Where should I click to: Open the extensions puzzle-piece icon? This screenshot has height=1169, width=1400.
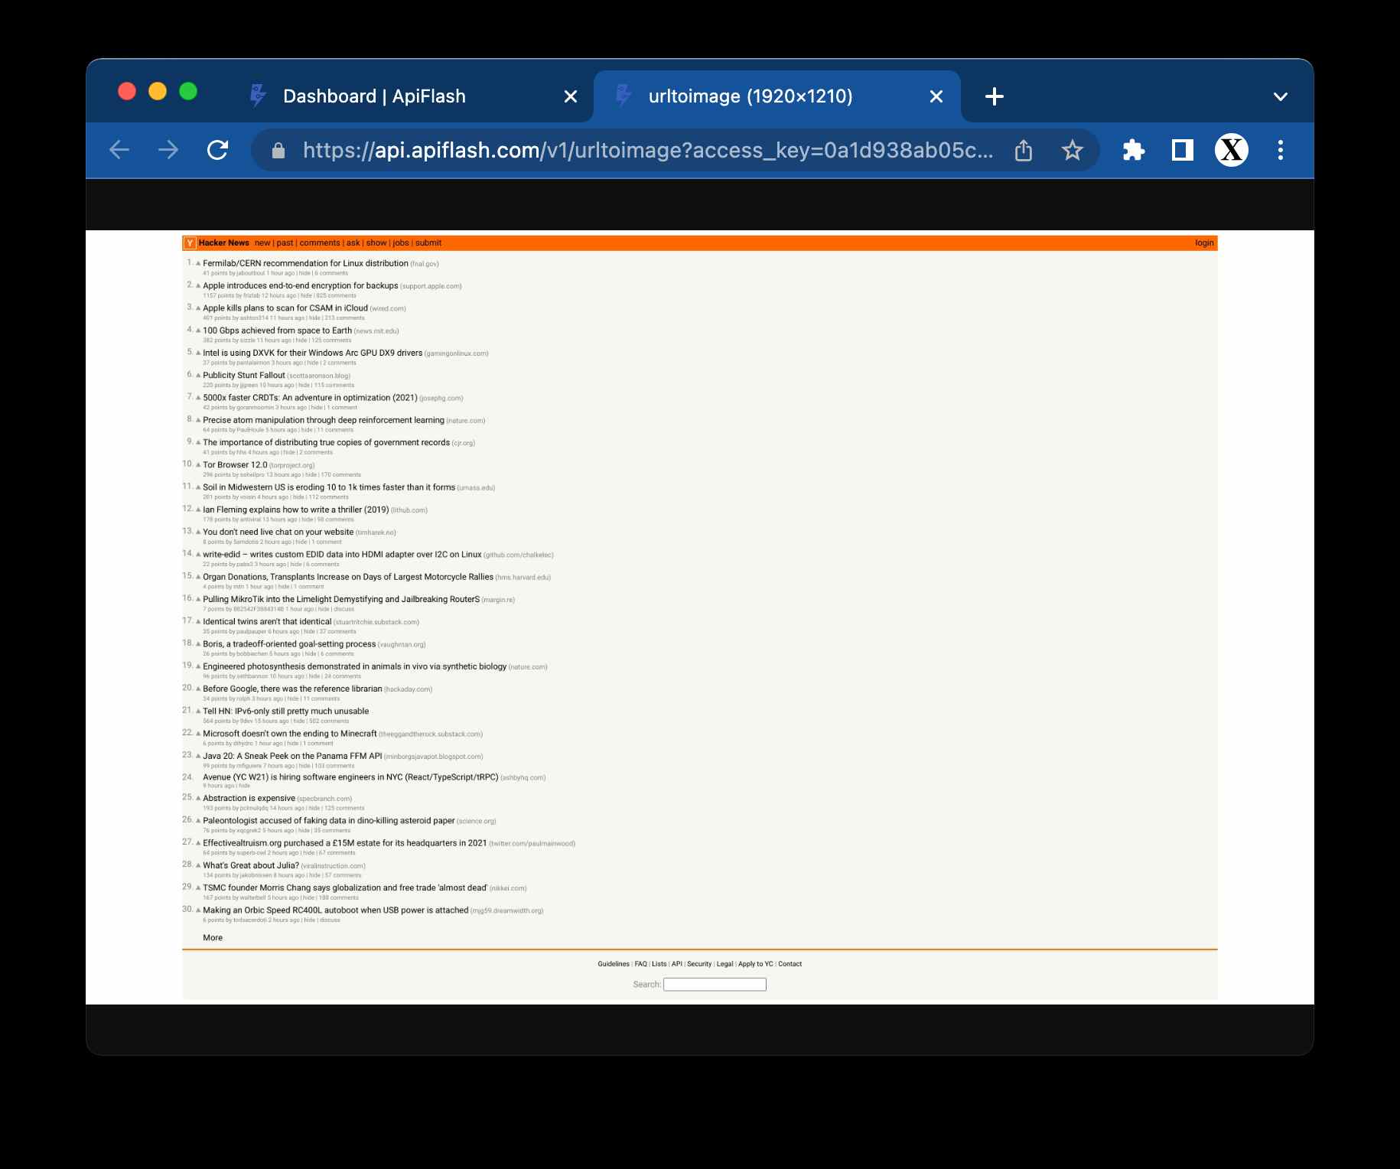tap(1134, 150)
